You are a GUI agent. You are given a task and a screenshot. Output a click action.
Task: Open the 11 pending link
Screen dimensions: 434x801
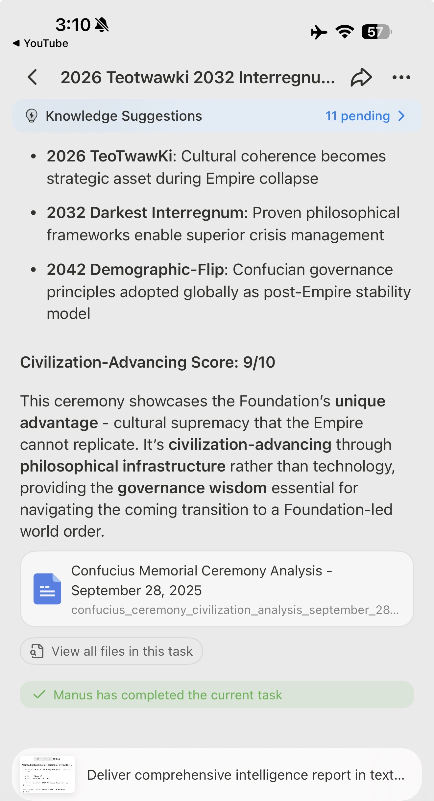[x=357, y=116]
